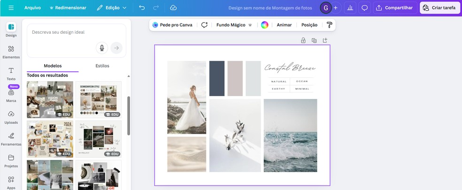Select the MINIMAL text cell
The image size is (462, 190).
pos(302,89)
